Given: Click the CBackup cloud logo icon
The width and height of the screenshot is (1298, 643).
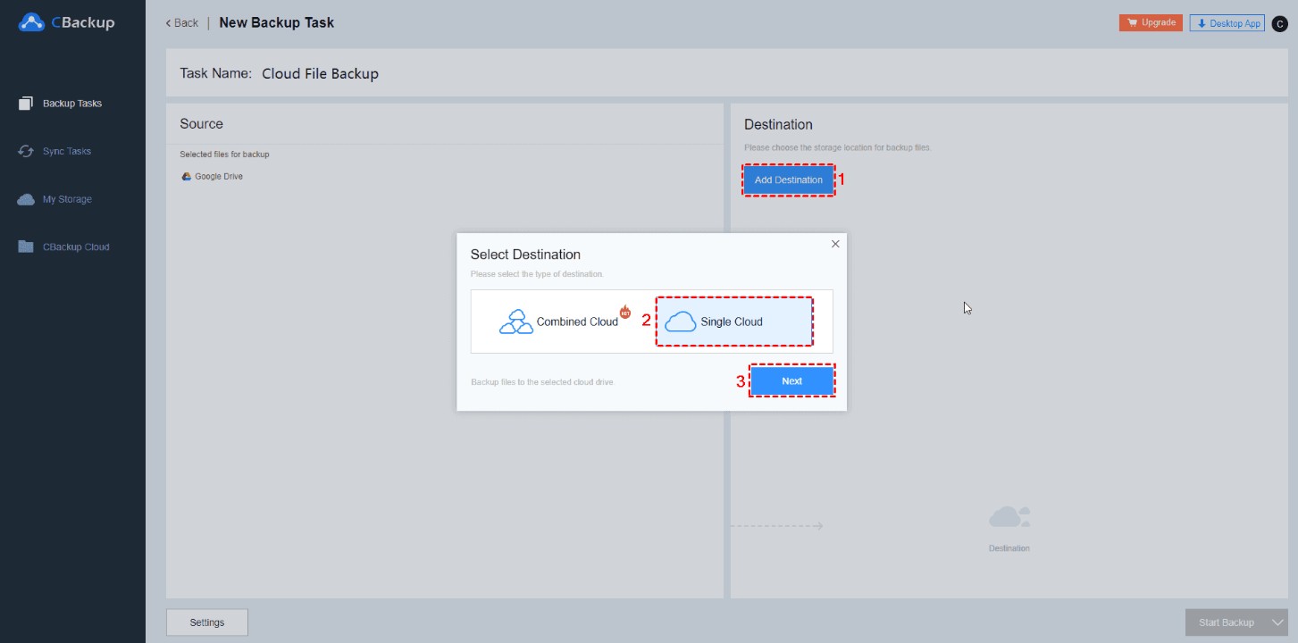Looking at the screenshot, I should pos(32,22).
